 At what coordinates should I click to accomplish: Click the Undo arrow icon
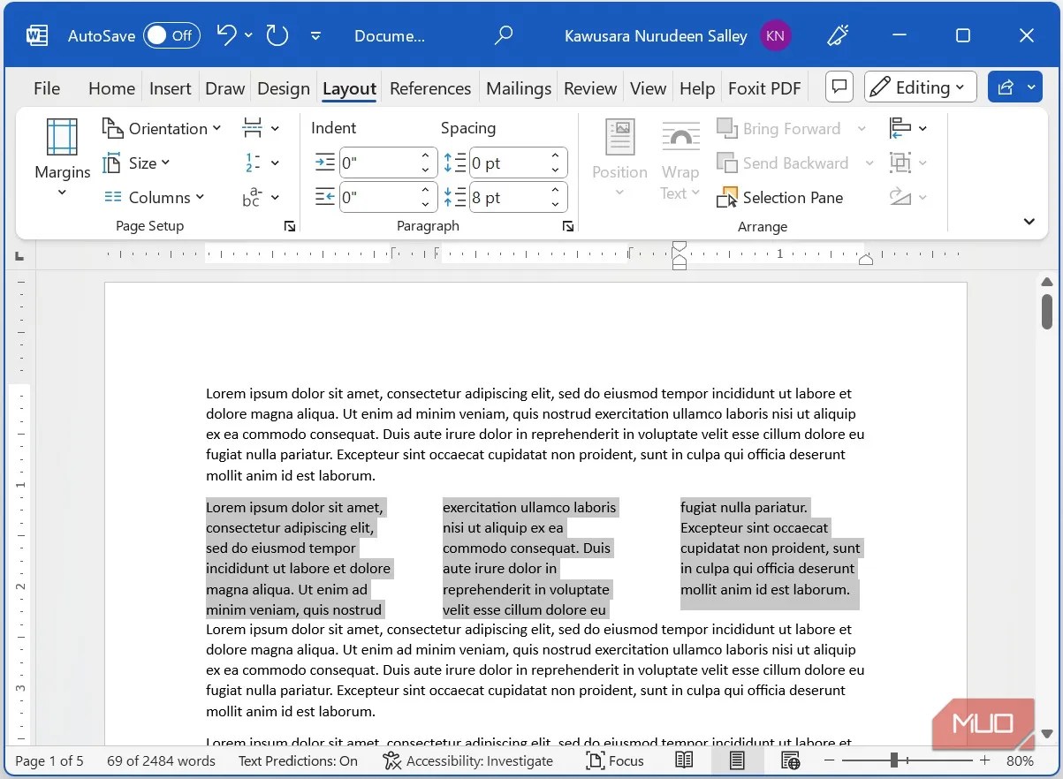click(x=226, y=35)
